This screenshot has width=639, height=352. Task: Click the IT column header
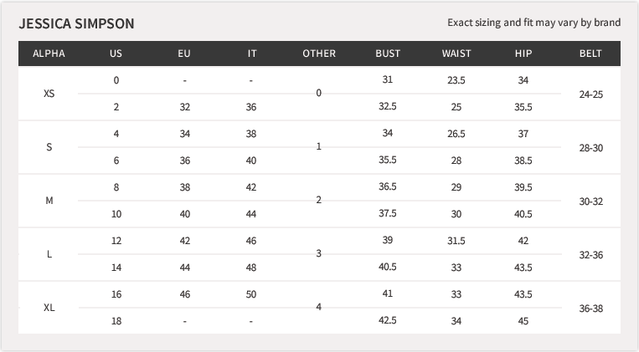pos(252,54)
